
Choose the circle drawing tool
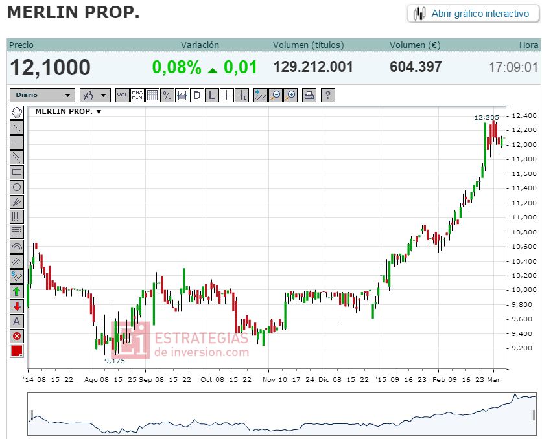(x=17, y=187)
